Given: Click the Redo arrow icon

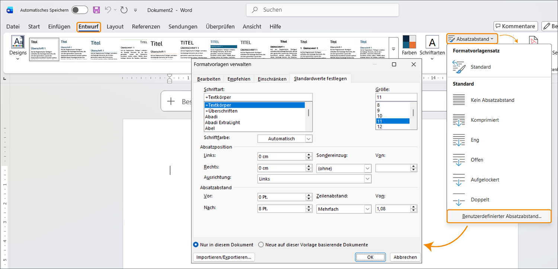Looking at the screenshot, I should point(124,10).
